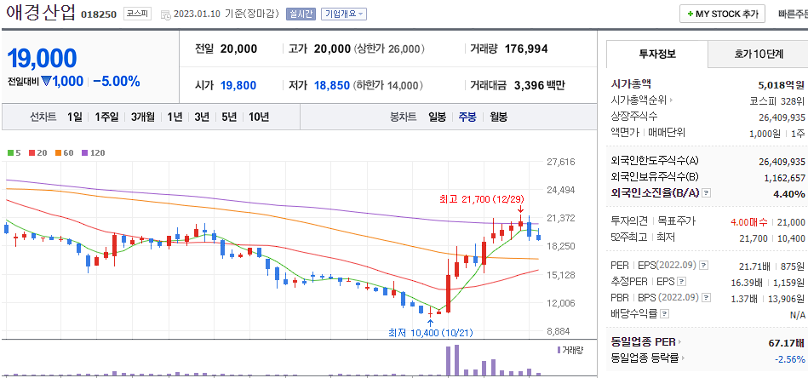The image size is (808, 378).
Task: Click the 상한가 26,000 text
Action: pyautogui.click(x=389, y=49)
